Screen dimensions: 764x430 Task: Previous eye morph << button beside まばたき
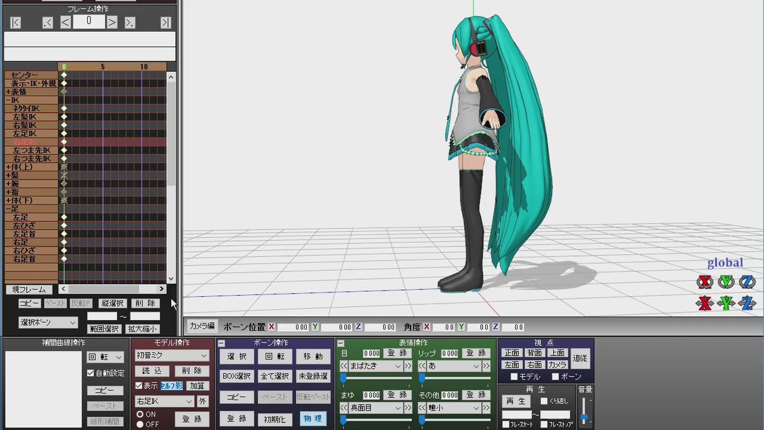pyautogui.click(x=344, y=366)
